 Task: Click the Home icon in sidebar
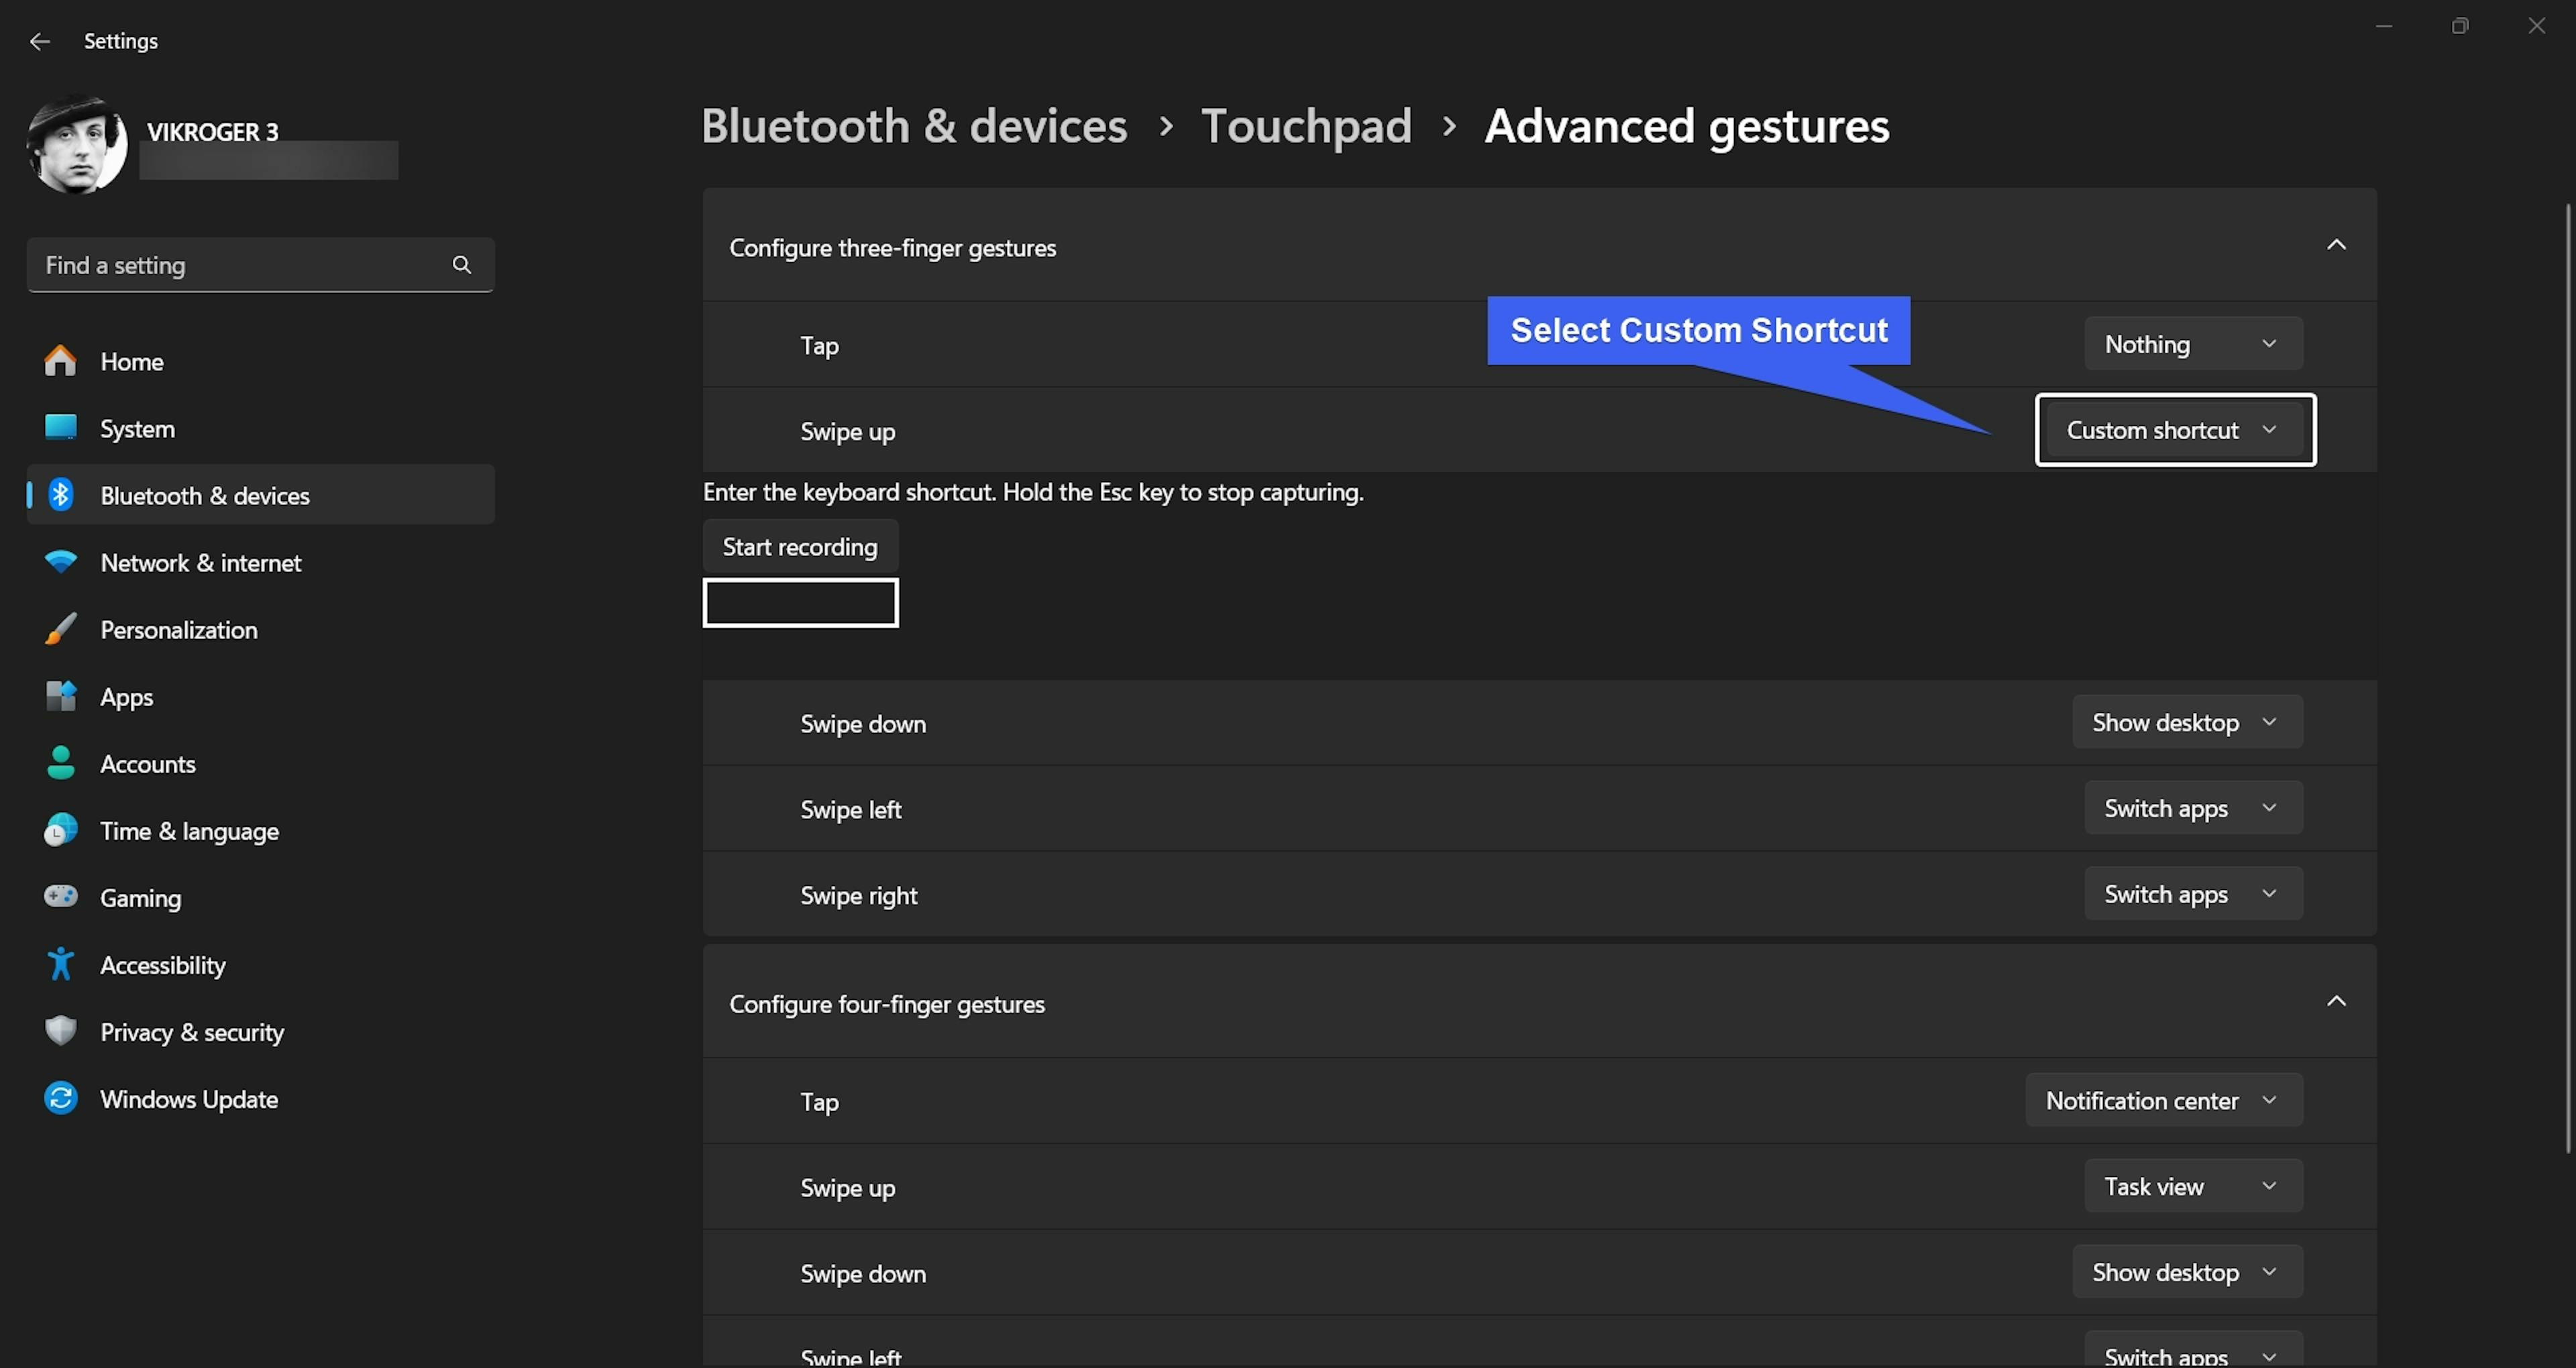tap(60, 361)
